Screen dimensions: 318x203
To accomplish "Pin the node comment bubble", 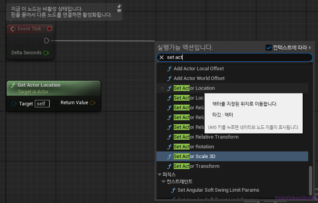I will (119, 6).
